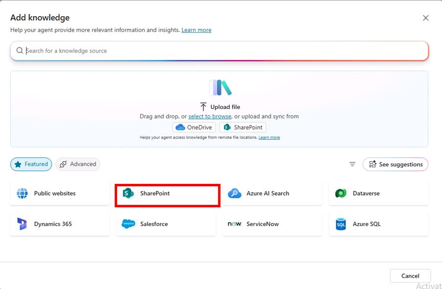Select the Azure SQL database icon
Screen dimensions: 442x289
coord(342,223)
